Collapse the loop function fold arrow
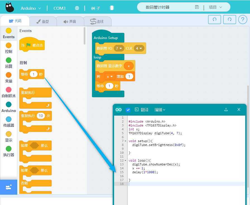The image size is (250, 205). [126, 161]
